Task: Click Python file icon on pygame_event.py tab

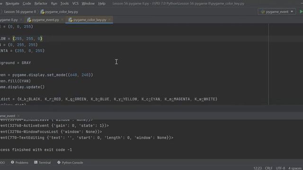Action: click(29, 20)
